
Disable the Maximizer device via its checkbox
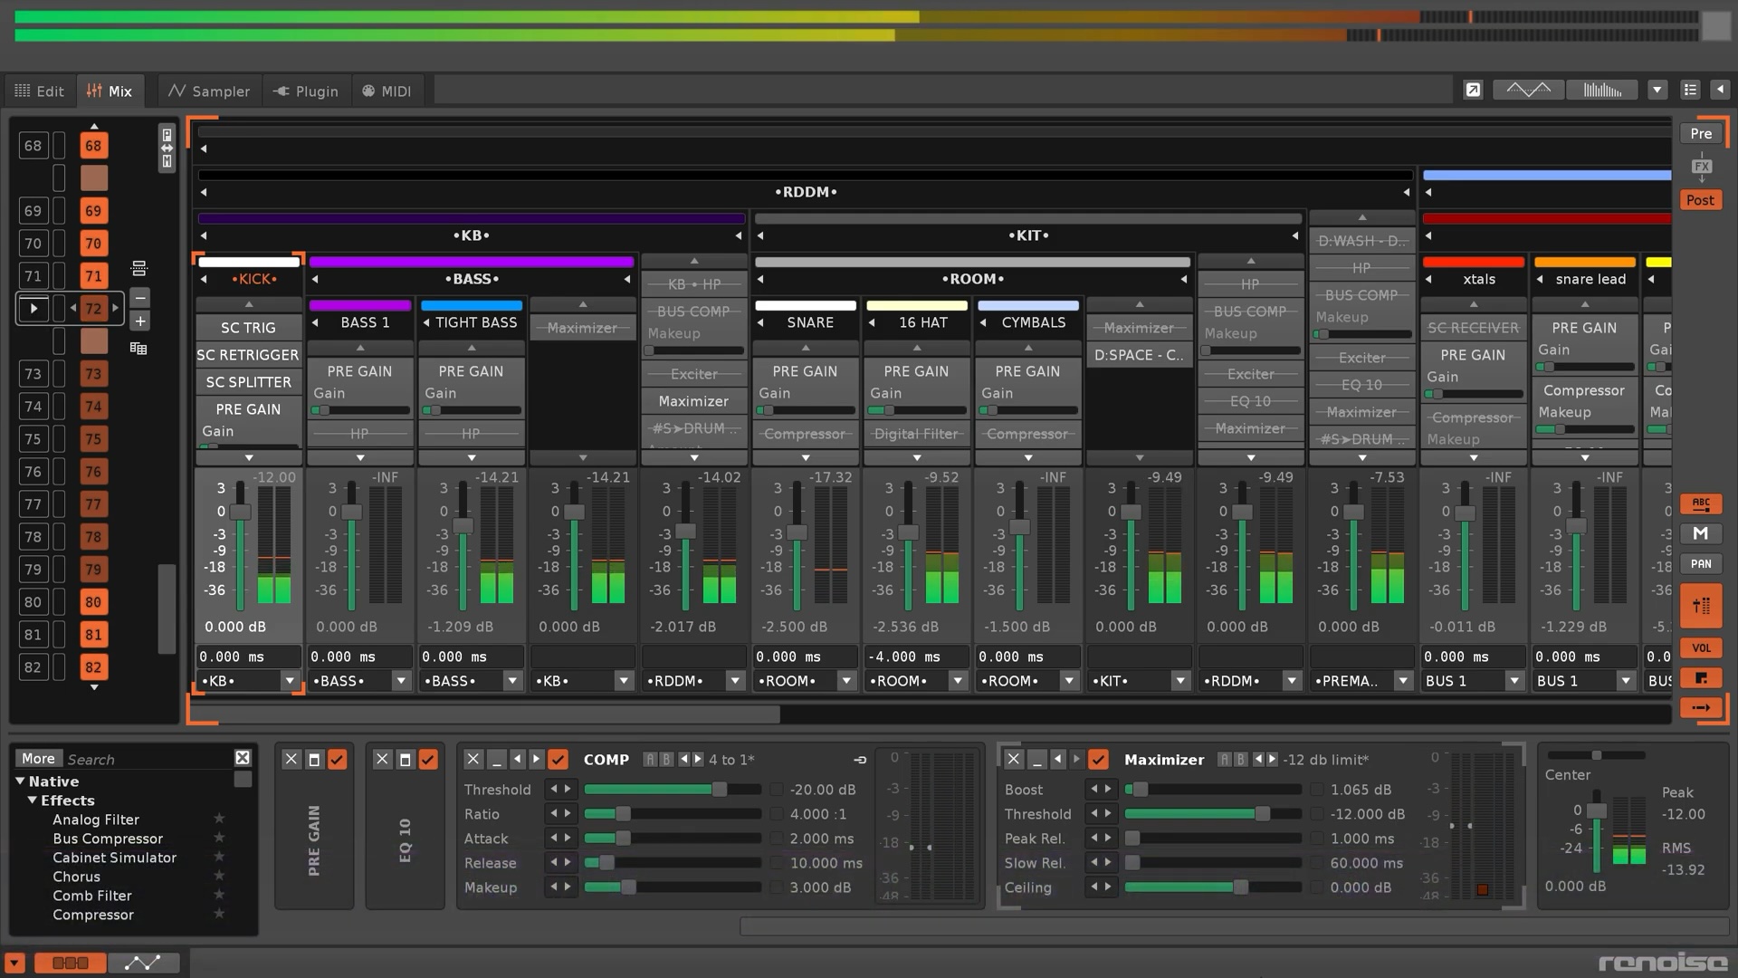pyautogui.click(x=1098, y=759)
